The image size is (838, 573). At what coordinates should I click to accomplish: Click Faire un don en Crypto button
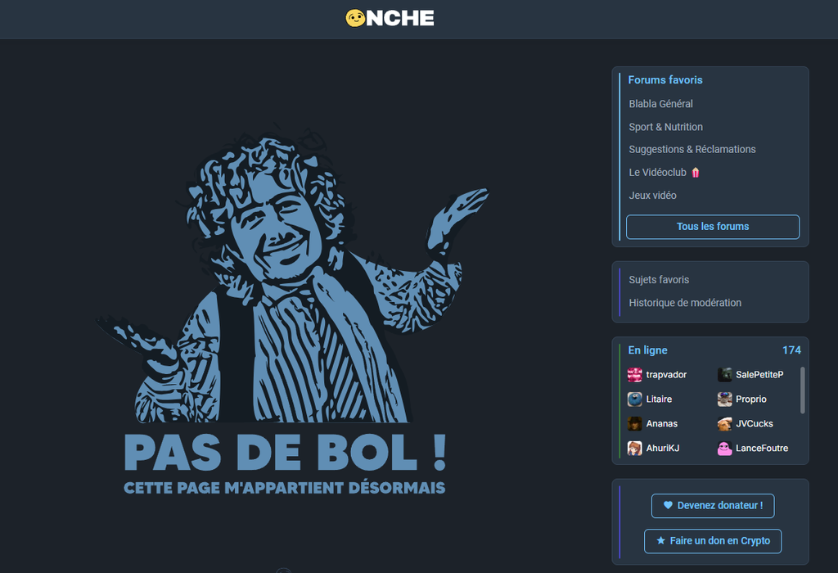click(713, 541)
